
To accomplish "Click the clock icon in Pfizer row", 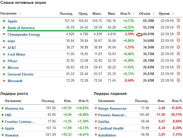I will (179, 60).
